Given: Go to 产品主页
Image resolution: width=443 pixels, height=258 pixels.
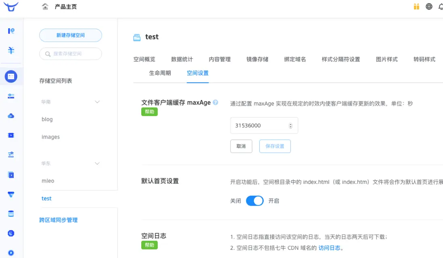Looking at the screenshot, I should (x=66, y=6).
